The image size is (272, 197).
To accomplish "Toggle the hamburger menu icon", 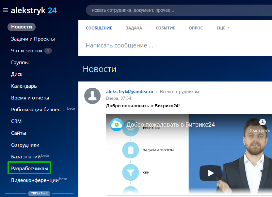I will [x=6, y=10].
